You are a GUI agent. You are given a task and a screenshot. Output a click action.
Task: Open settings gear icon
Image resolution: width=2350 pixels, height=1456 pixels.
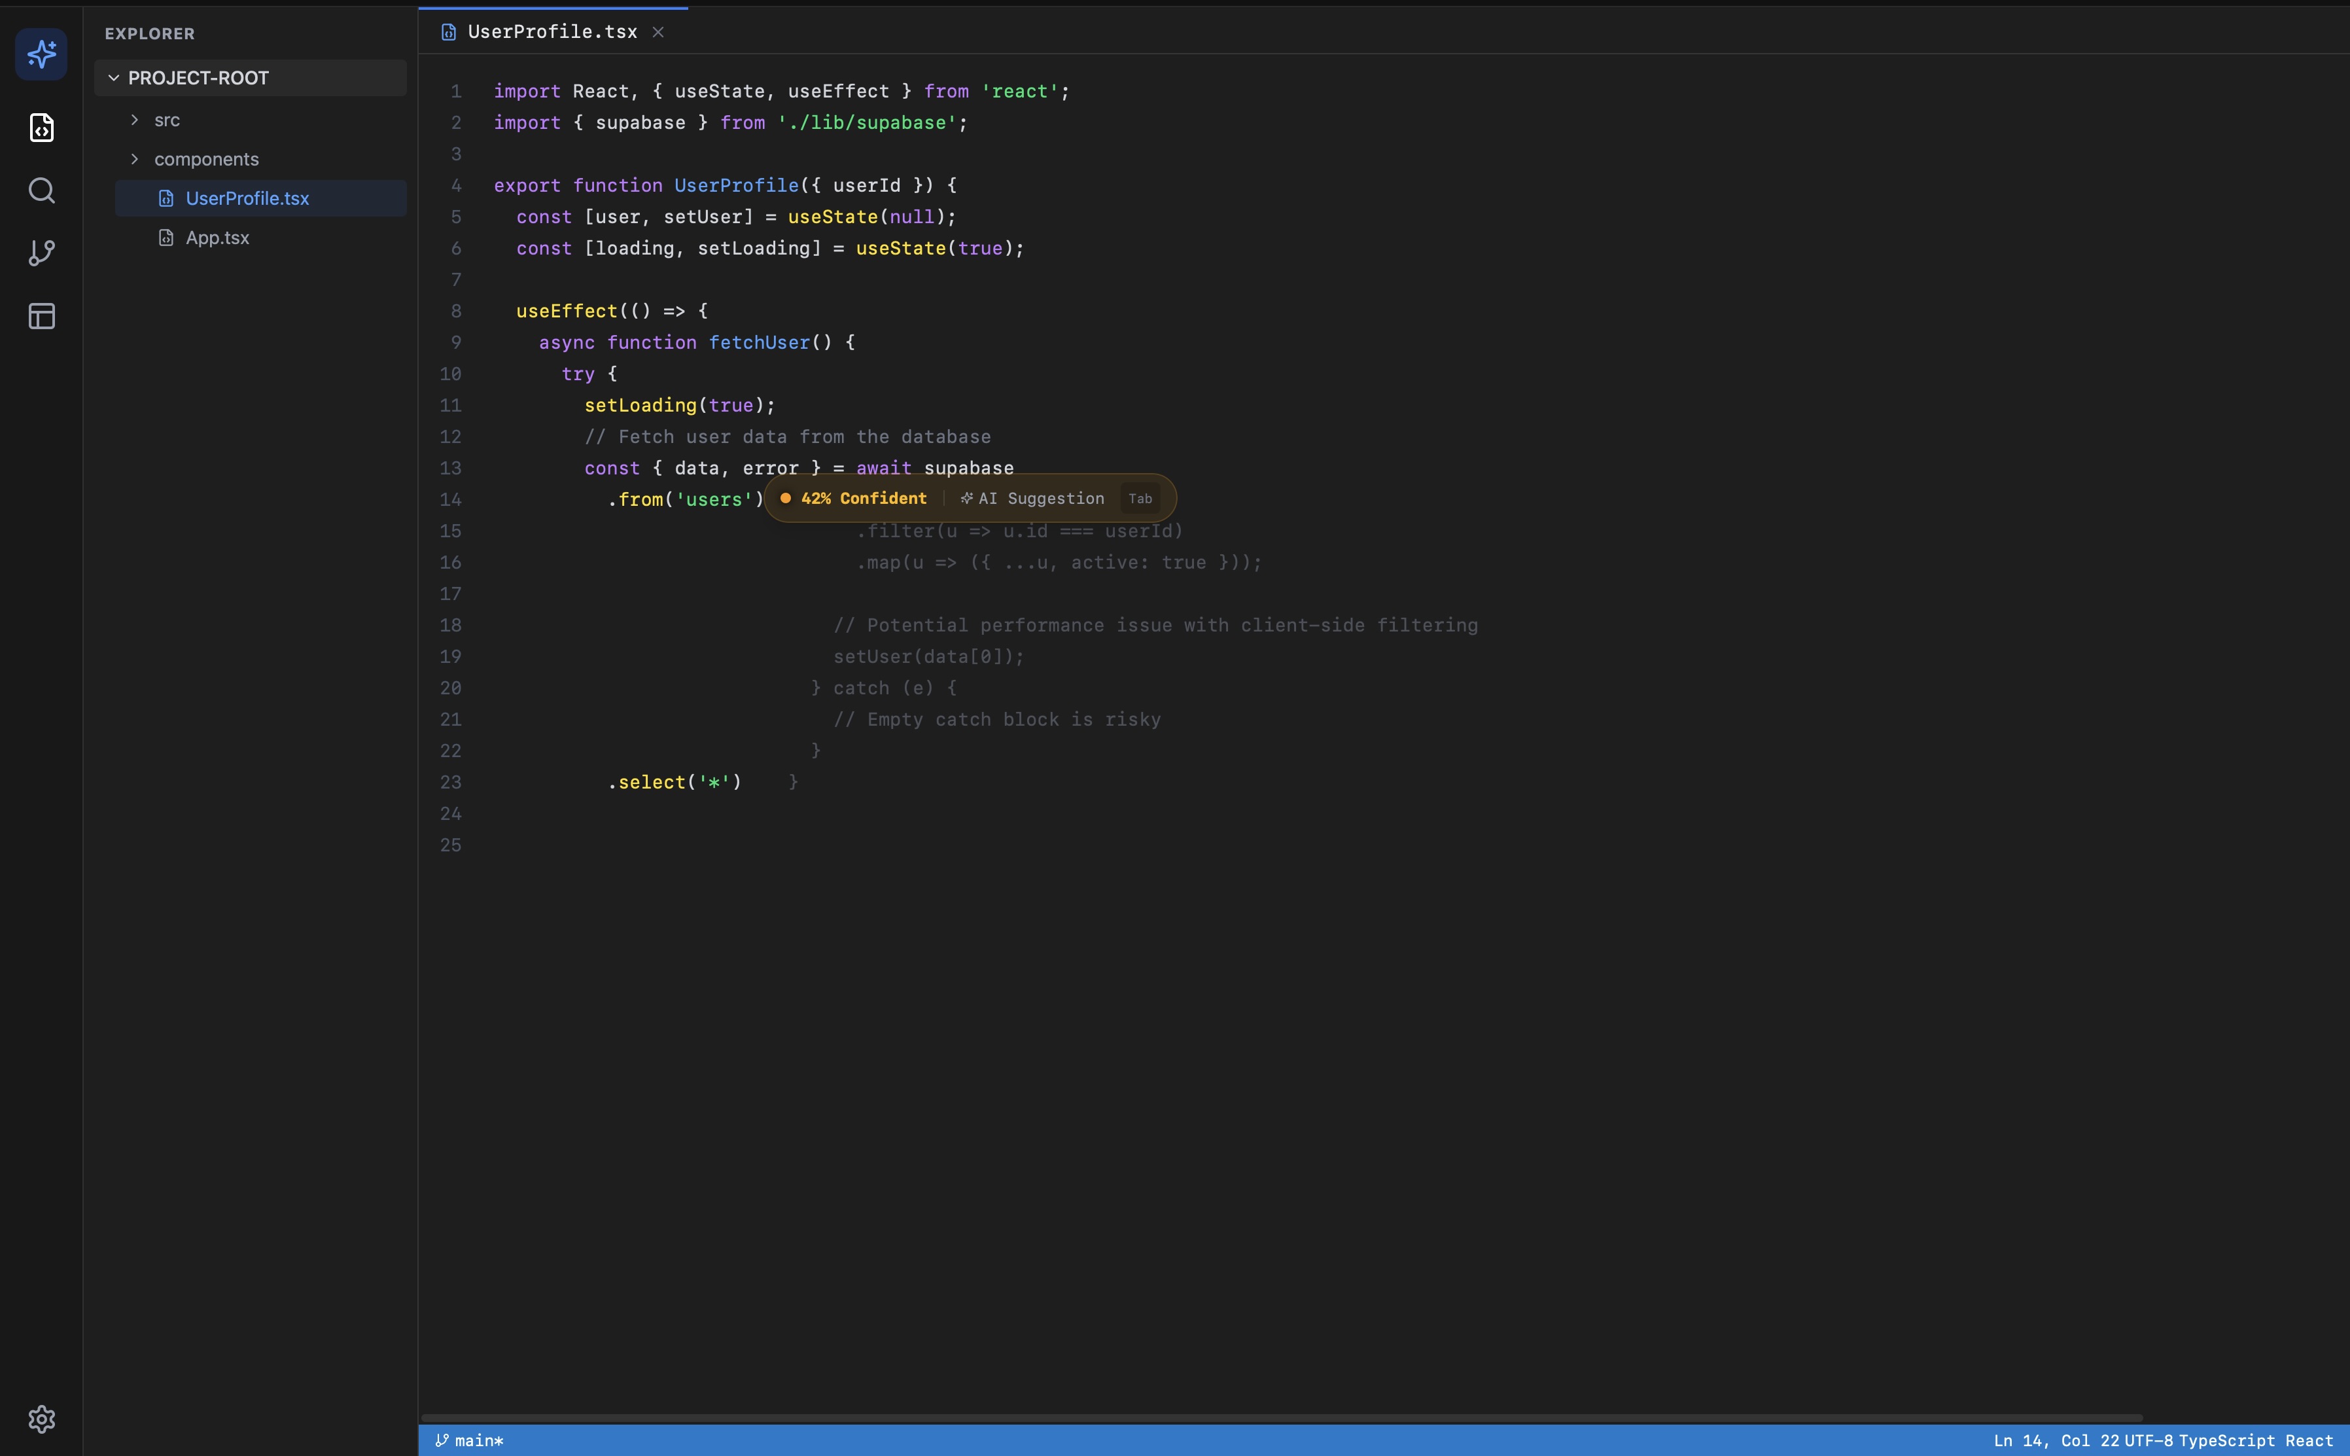tap(41, 1419)
